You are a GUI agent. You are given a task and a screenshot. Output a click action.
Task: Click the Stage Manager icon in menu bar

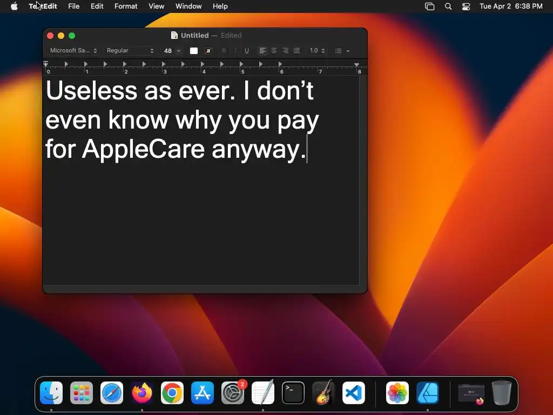coord(429,6)
